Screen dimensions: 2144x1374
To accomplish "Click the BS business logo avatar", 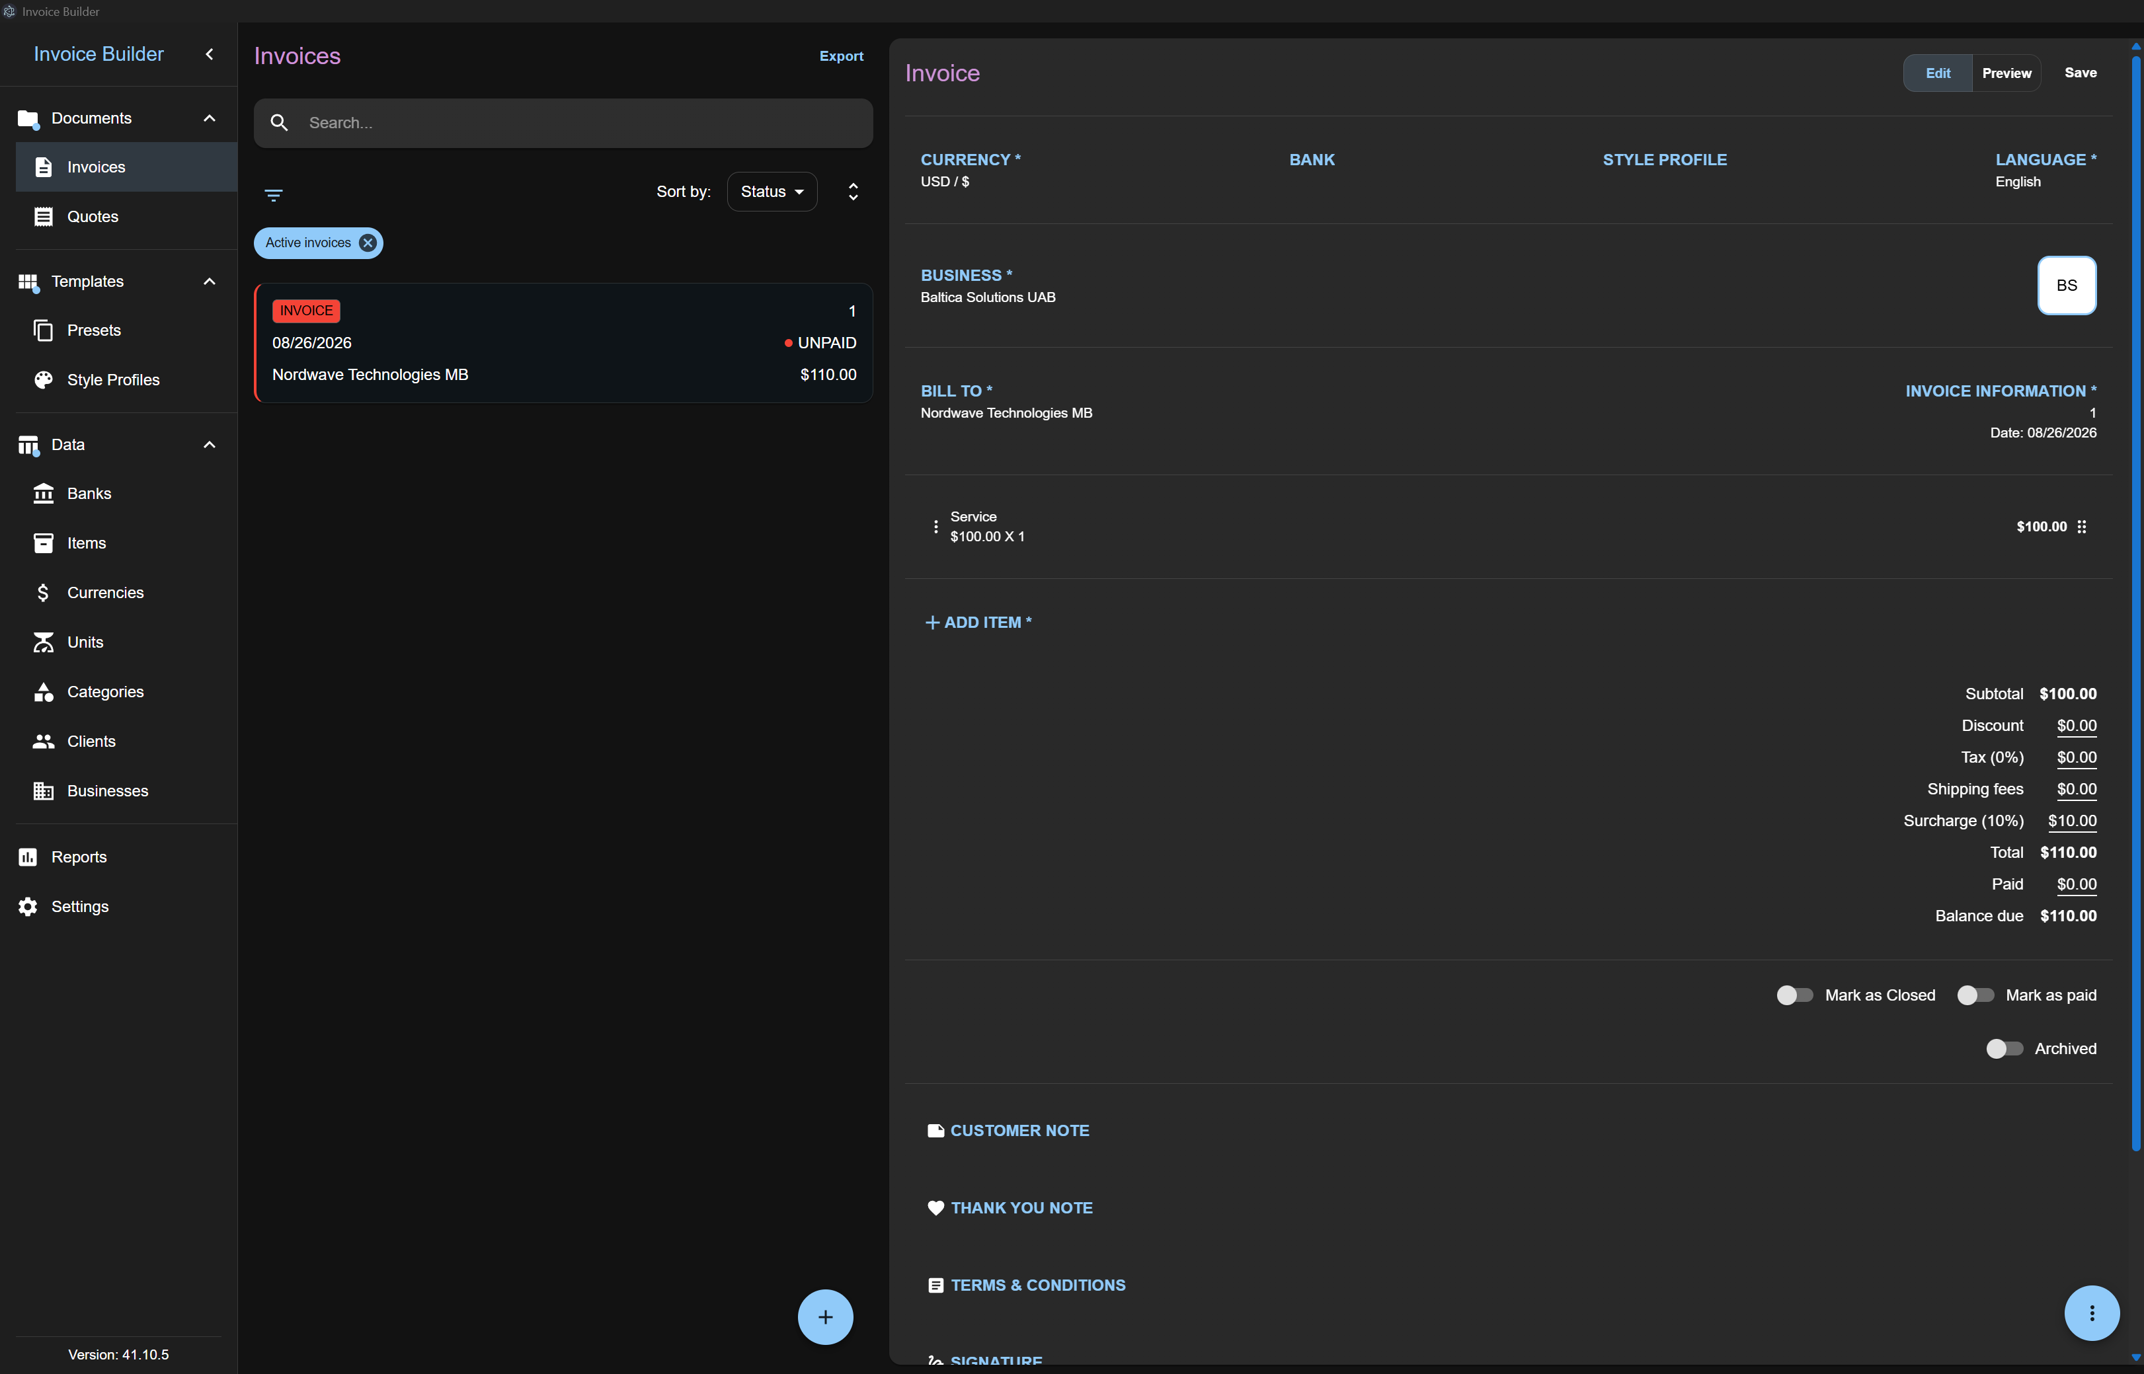I will tap(2067, 286).
